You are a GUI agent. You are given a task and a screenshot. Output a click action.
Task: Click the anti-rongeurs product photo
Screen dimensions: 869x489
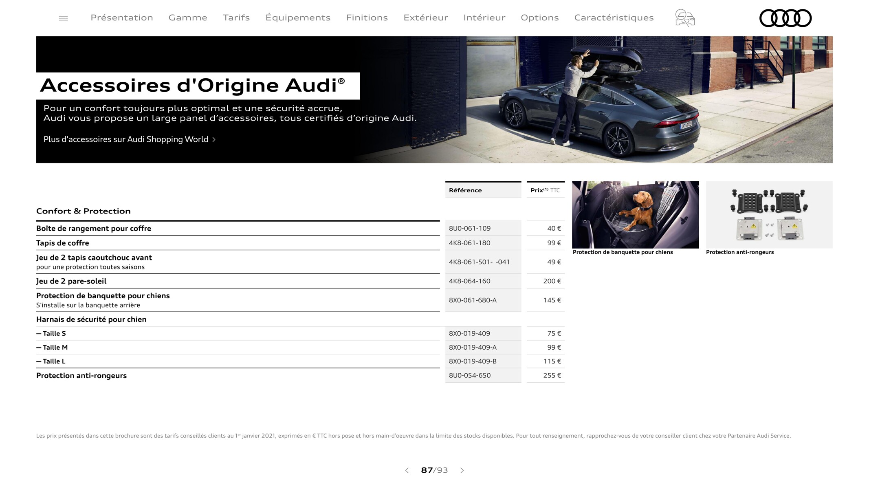click(x=769, y=215)
